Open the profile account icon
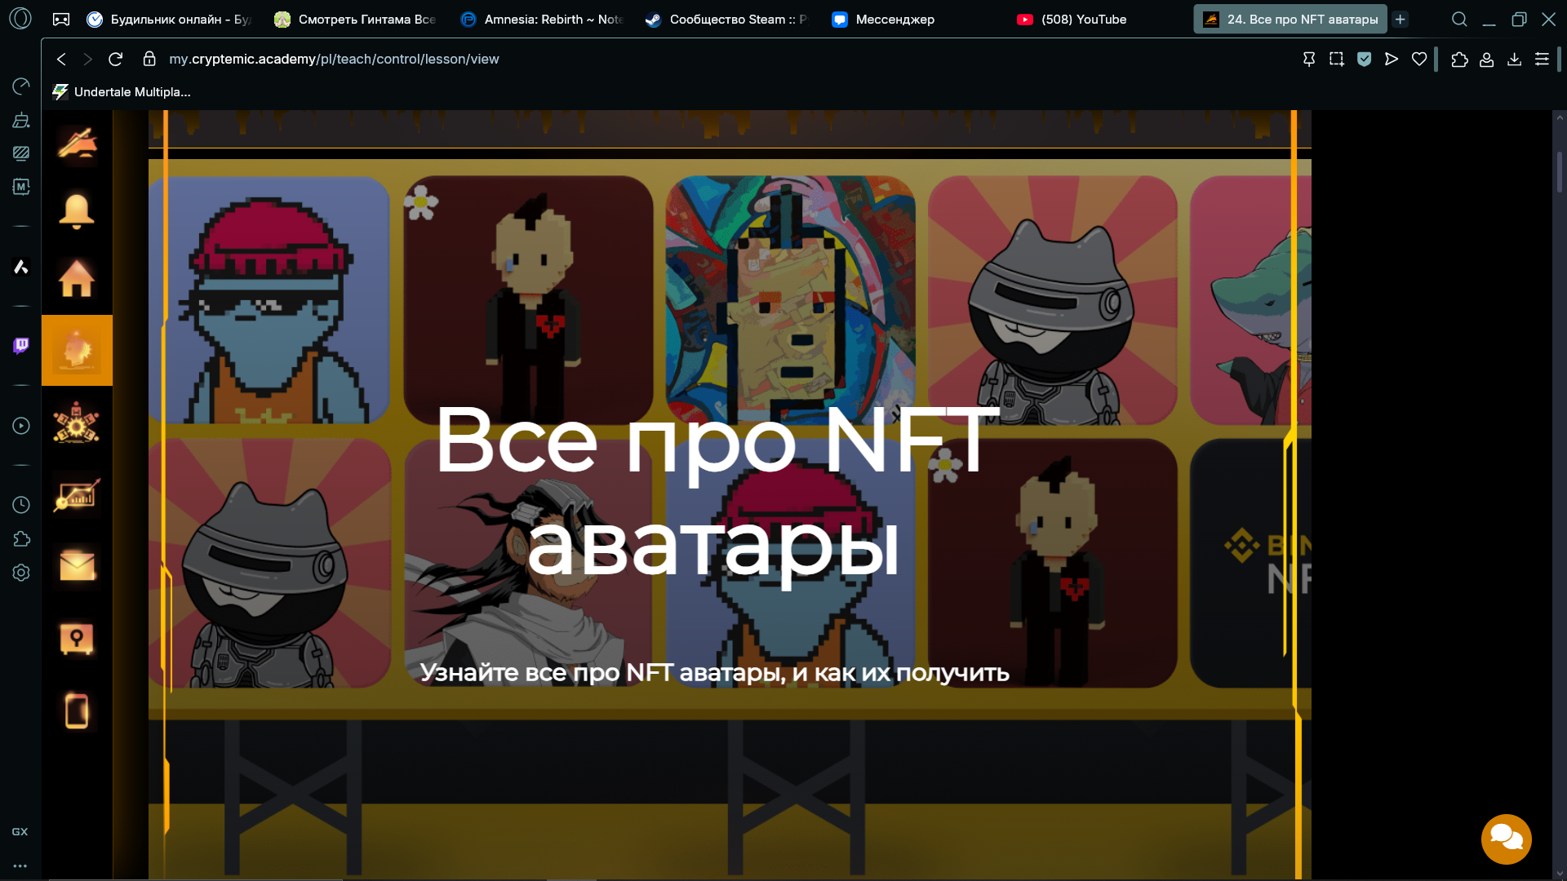Screen dimensions: 1567x881 point(1487,59)
